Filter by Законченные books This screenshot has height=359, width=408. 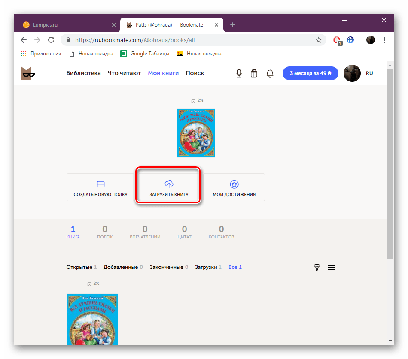(169, 267)
